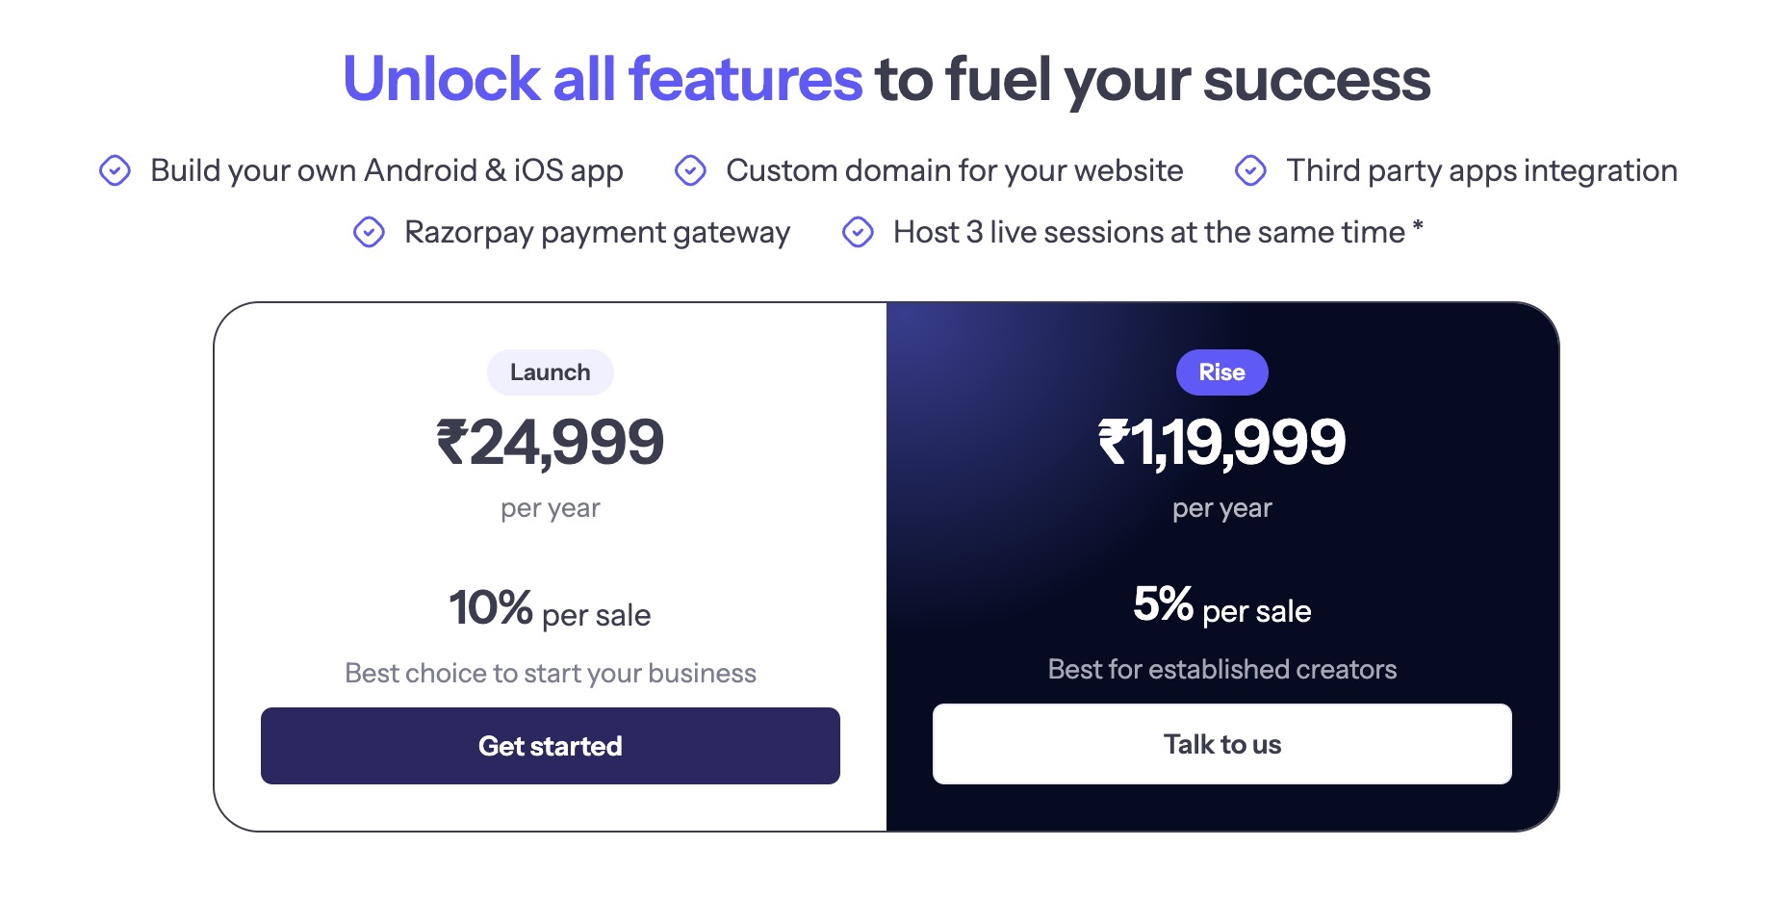Click the checkmark icon beside Host 3 live sessions
1773x897 pixels.
(x=858, y=232)
